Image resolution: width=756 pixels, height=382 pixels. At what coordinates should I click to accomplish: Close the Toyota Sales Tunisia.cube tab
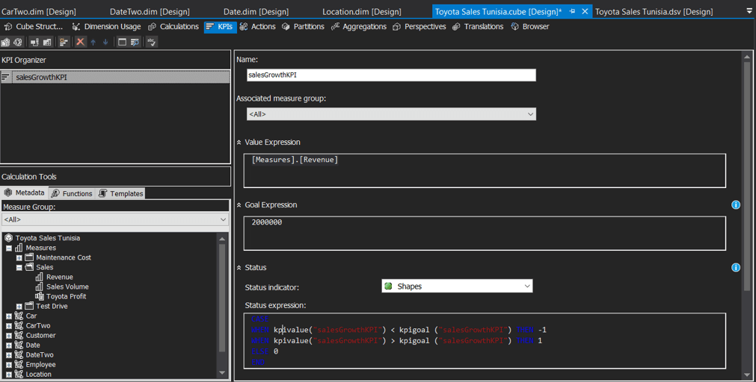(585, 11)
